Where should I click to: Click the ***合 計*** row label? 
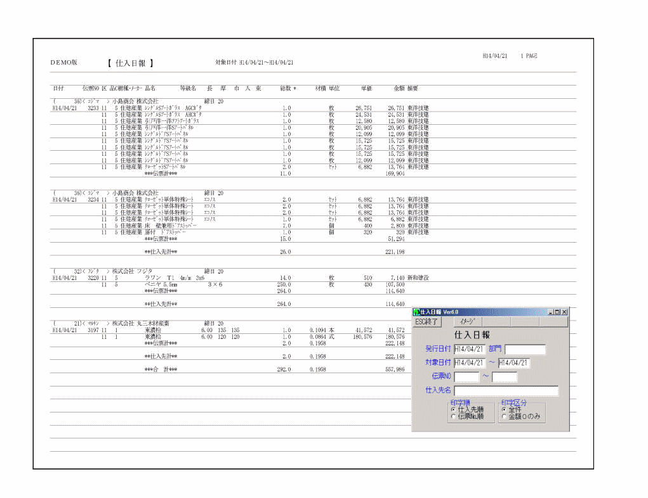pos(161,369)
